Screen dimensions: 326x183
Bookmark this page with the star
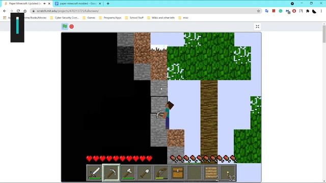[x=258, y=11]
